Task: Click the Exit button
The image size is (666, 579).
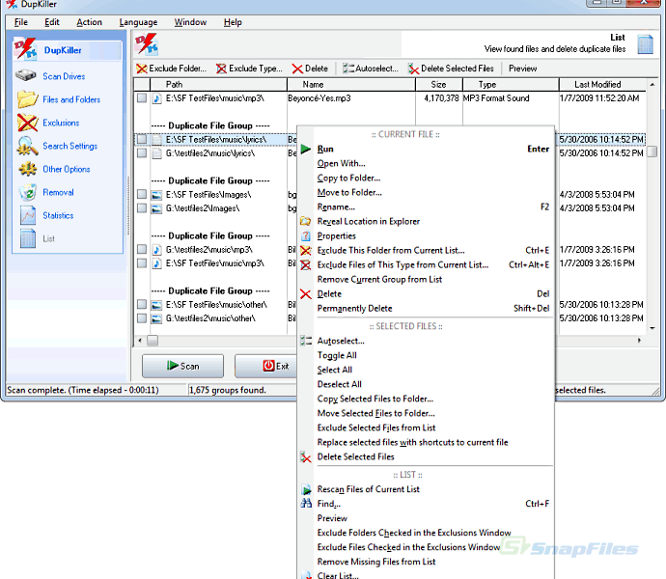Action: tap(265, 366)
